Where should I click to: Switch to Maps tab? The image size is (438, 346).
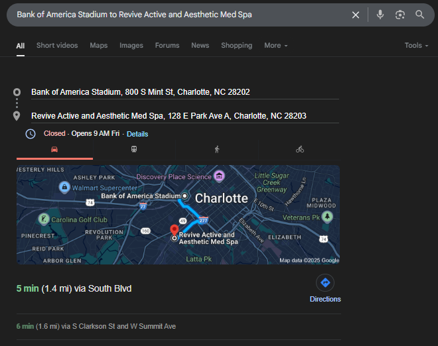[99, 46]
